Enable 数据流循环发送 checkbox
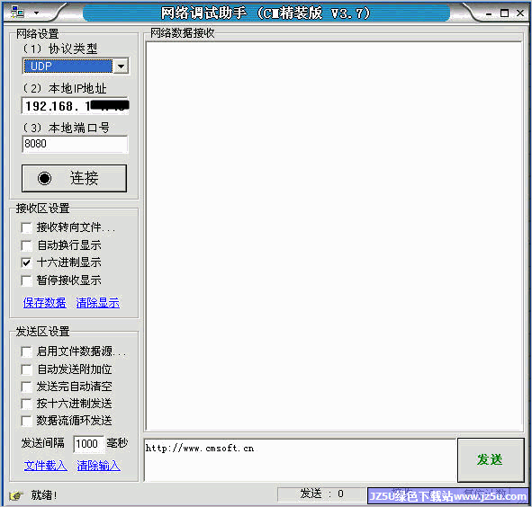Image resolution: width=532 pixels, height=507 pixels. click(x=26, y=421)
